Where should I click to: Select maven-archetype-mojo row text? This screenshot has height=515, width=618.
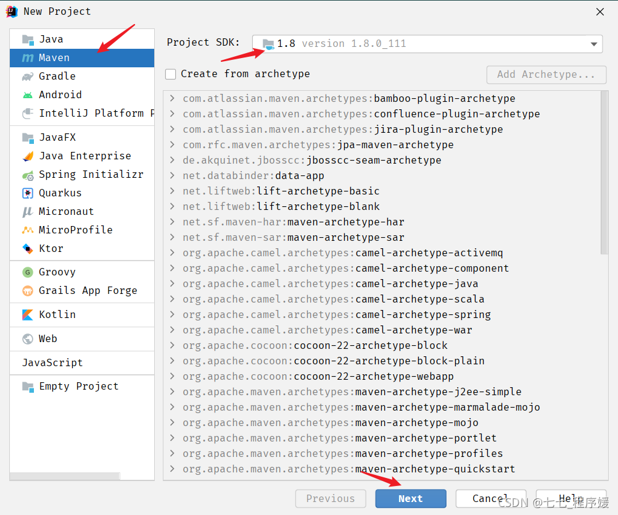(331, 422)
